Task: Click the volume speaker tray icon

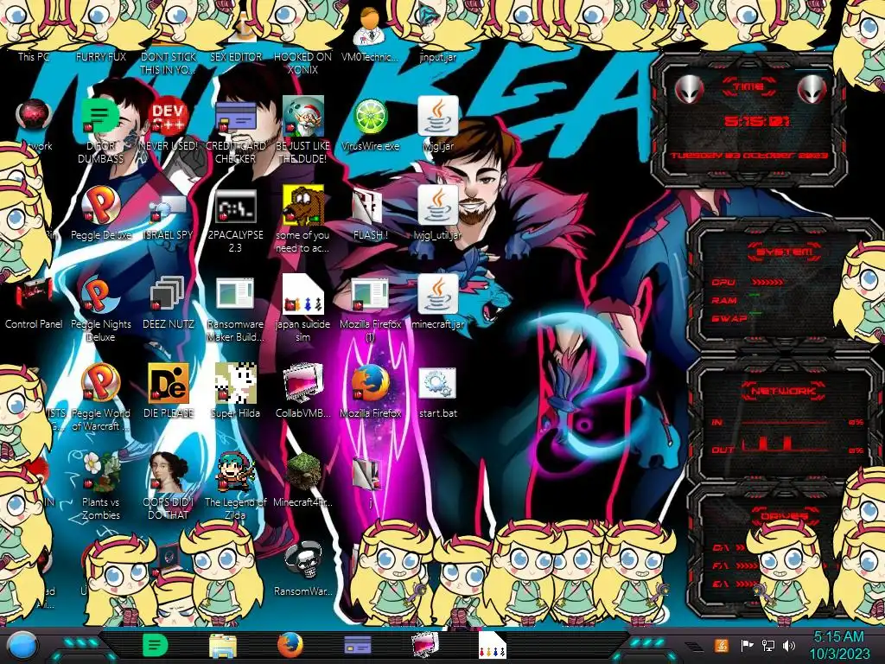Action: click(x=789, y=645)
